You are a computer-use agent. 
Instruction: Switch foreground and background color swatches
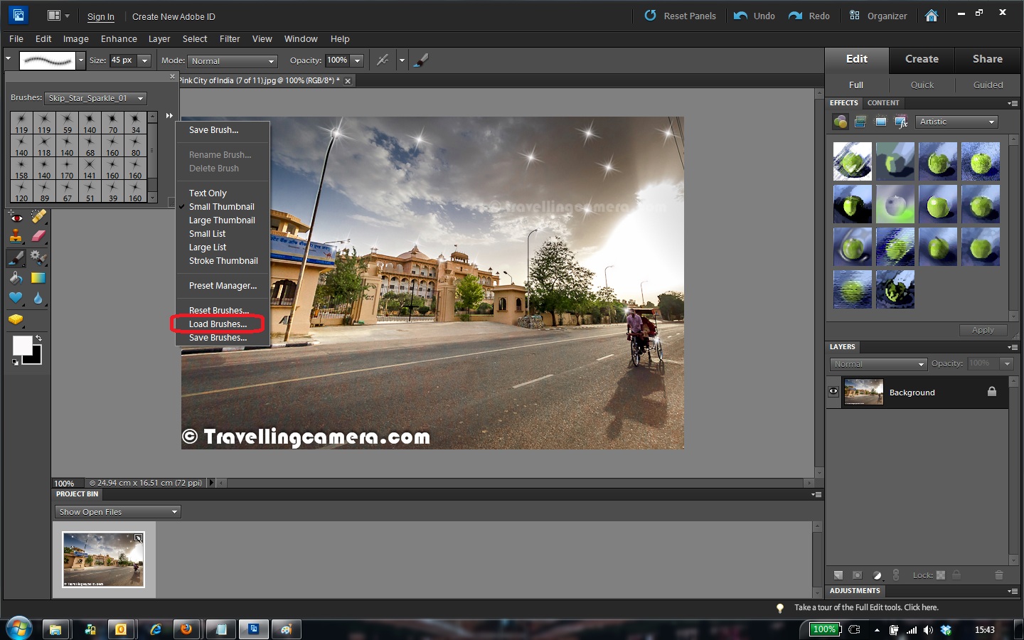pyautogui.click(x=39, y=338)
